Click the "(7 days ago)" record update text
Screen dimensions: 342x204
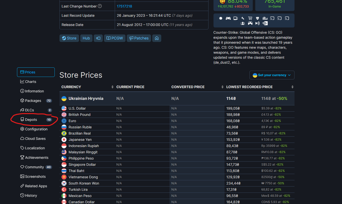[182, 15]
